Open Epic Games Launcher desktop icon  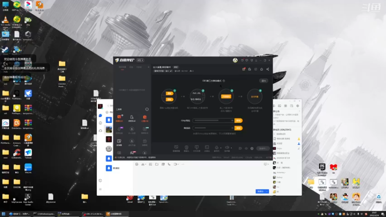tap(322, 168)
